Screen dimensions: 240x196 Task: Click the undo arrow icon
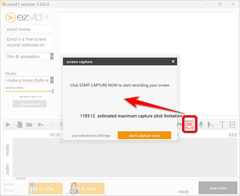[x=41, y=125]
